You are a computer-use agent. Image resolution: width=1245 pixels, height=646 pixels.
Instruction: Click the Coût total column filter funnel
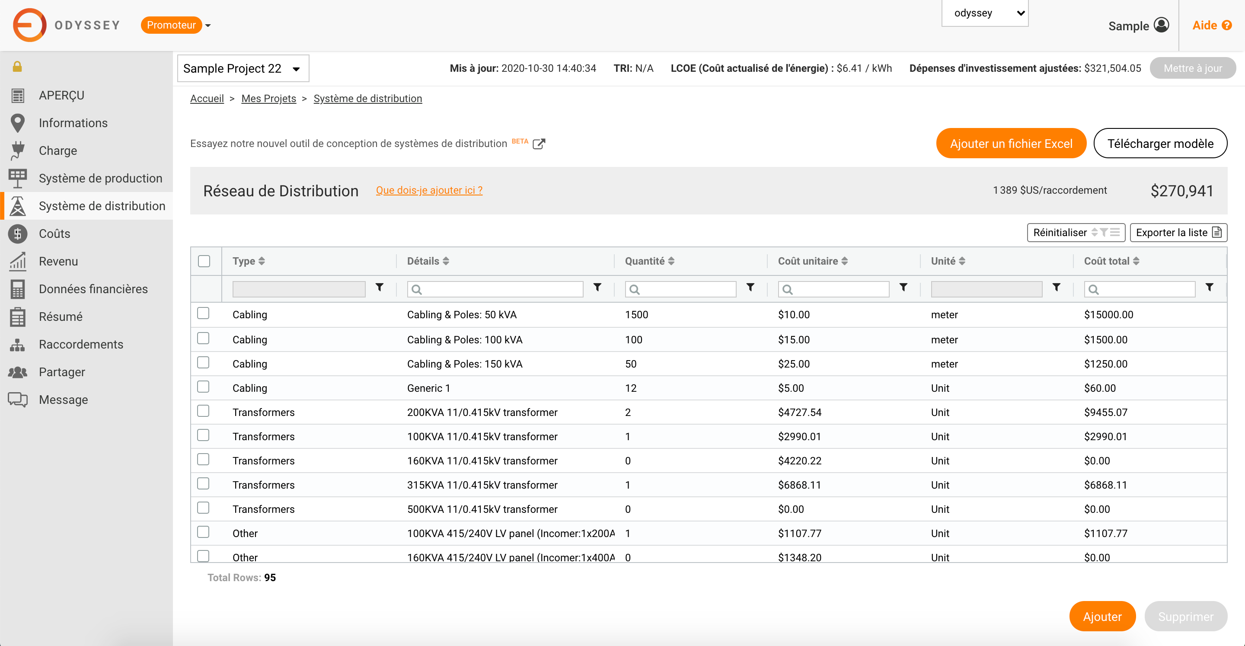(1209, 287)
